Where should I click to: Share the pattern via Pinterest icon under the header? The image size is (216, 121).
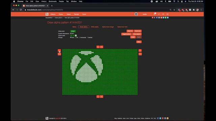153,17
